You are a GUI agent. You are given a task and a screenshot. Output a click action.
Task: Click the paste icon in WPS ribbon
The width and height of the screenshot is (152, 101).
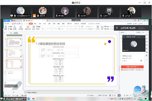tap(6, 27)
